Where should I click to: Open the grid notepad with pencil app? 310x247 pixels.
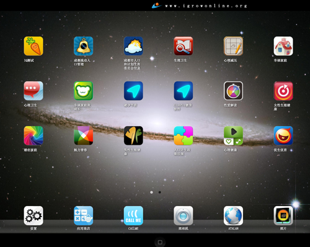click(x=233, y=46)
